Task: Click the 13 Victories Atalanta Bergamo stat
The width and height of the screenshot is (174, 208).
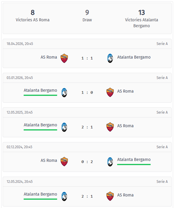Action: [141, 19]
